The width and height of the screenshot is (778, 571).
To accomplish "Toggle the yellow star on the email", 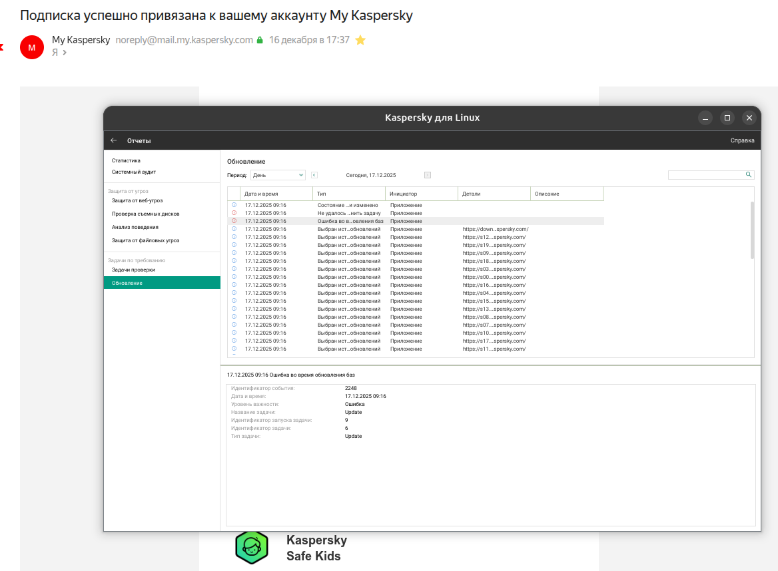I will (360, 40).
